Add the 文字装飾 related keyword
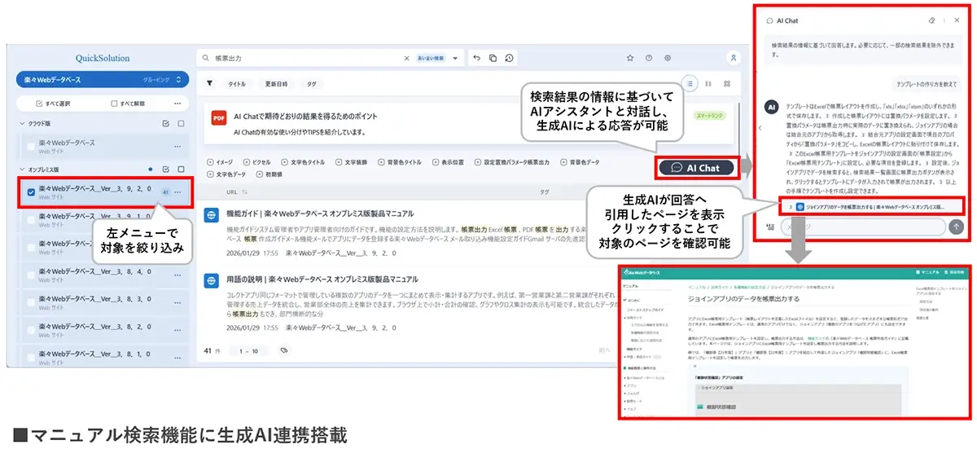977x449 pixels. coord(352,162)
